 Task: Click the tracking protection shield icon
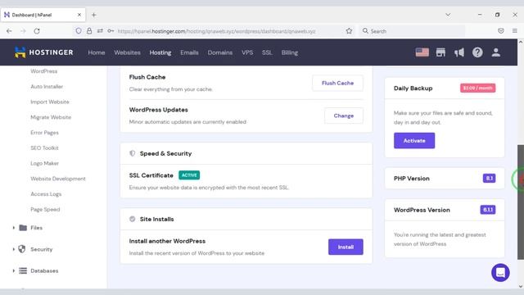[79, 31]
